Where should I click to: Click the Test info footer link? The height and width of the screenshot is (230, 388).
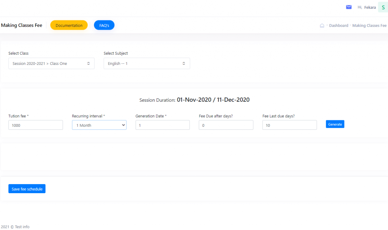tap(22, 227)
